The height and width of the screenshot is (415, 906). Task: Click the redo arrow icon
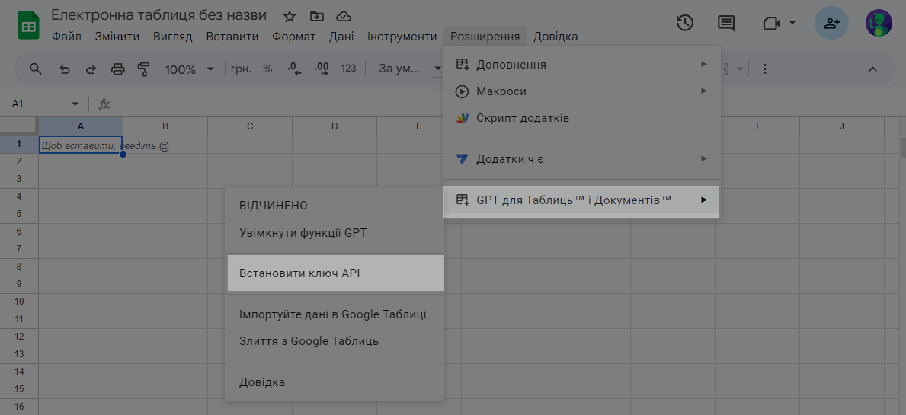tap(91, 69)
